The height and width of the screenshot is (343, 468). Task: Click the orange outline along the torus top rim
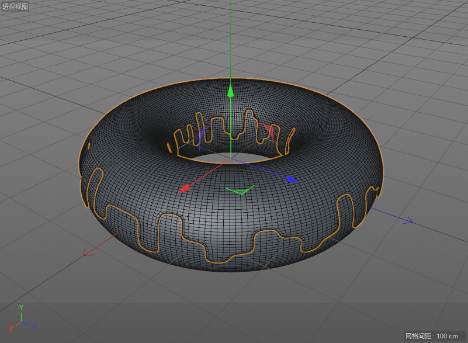click(x=231, y=79)
